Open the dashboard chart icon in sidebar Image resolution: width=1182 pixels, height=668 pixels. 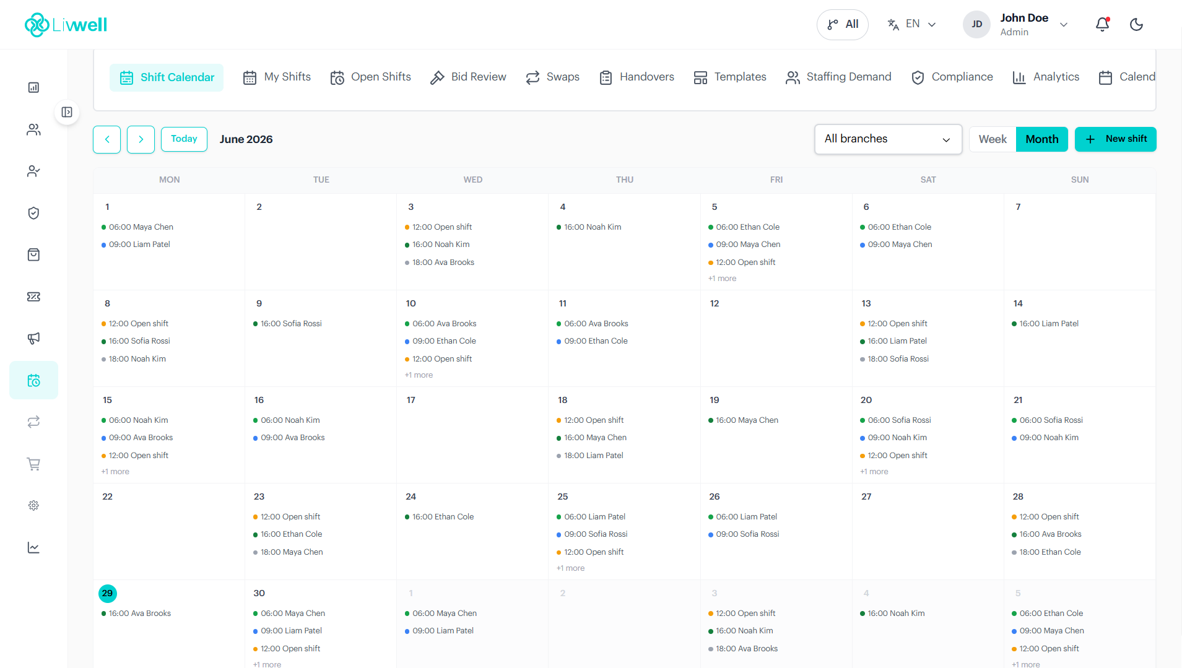[x=33, y=88]
